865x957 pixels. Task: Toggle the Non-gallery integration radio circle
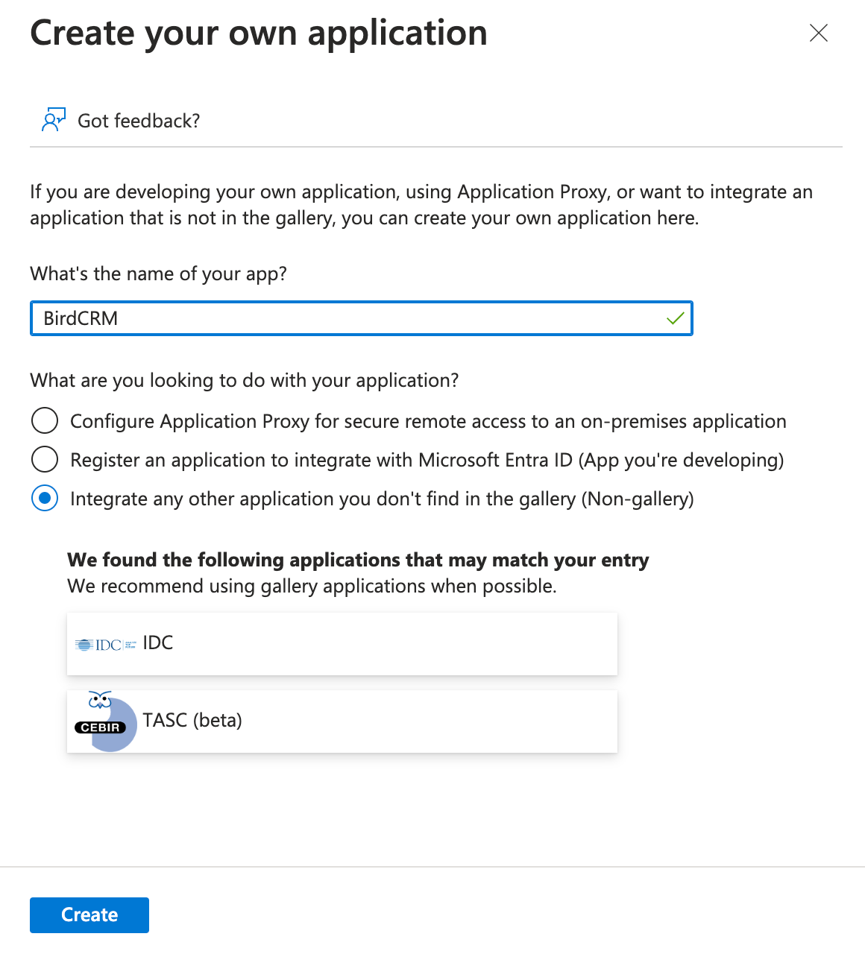45,498
